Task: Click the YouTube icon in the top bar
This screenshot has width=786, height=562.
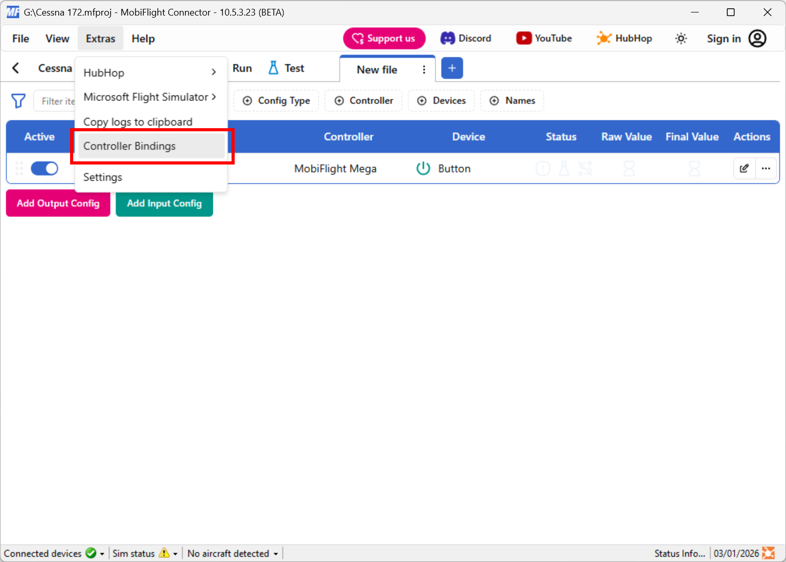Action: tap(524, 38)
